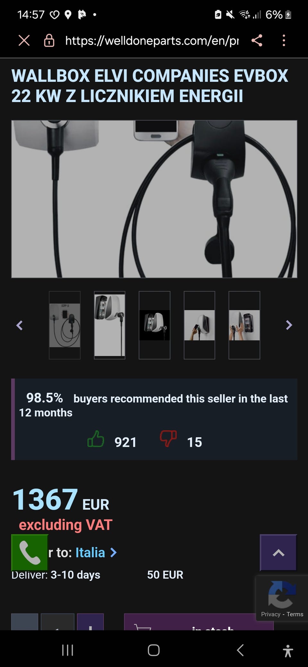Click the red thumbs-down icon
The image size is (308, 667).
[168, 439]
